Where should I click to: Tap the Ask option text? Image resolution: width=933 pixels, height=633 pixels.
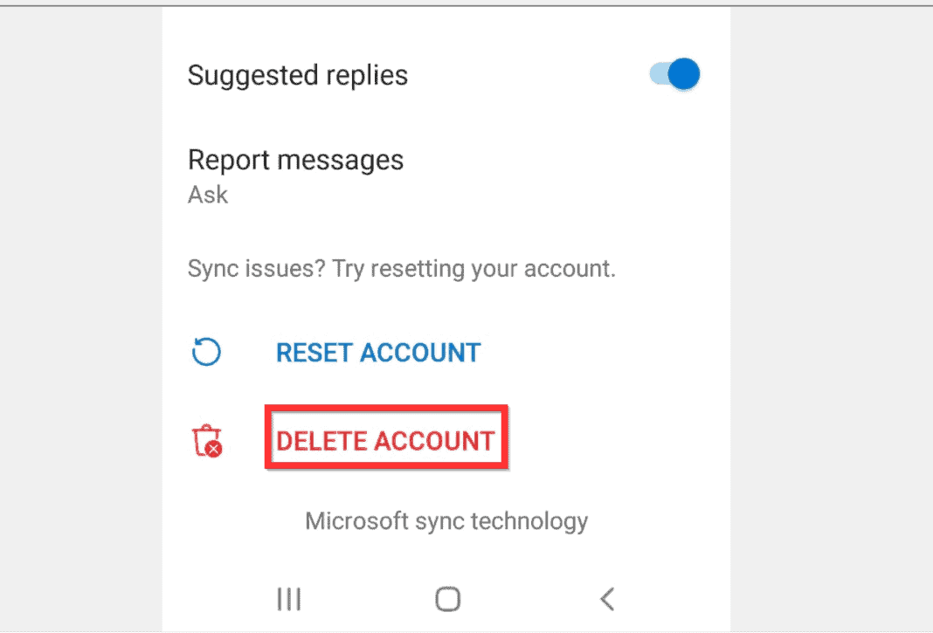coord(208,194)
